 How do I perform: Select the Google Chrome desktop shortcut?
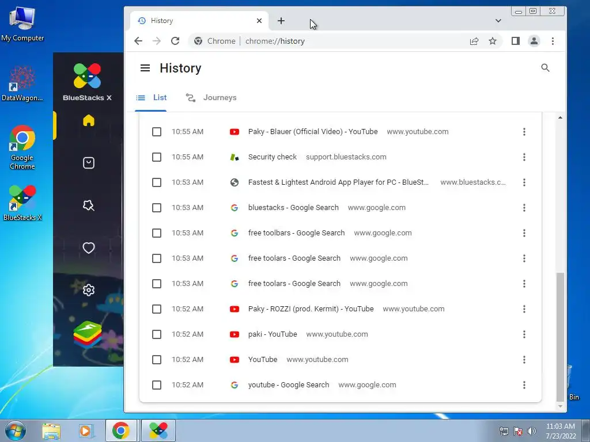coord(22,147)
